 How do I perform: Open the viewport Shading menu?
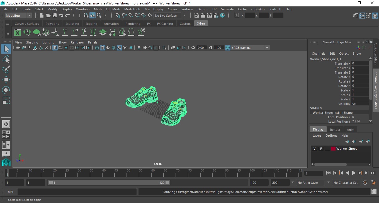[32, 42]
